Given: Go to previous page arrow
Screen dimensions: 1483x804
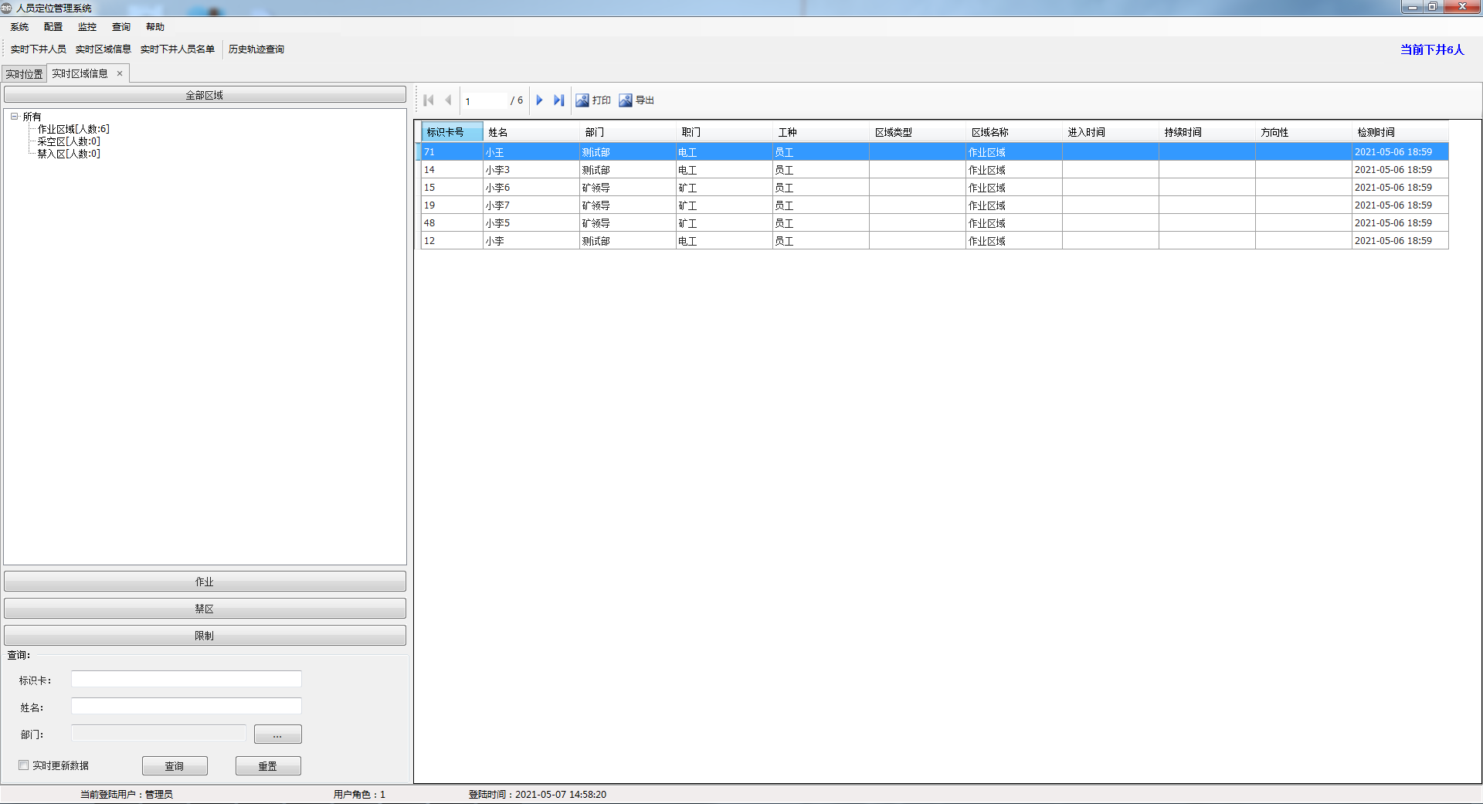Looking at the screenshot, I should click(x=448, y=100).
